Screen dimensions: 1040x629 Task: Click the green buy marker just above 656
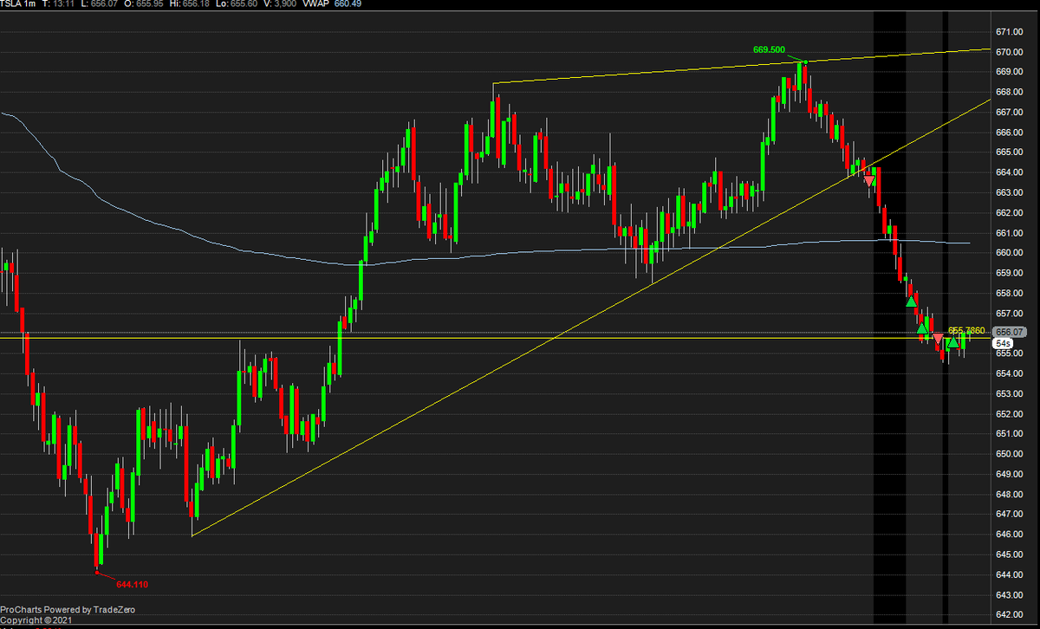click(x=922, y=328)
